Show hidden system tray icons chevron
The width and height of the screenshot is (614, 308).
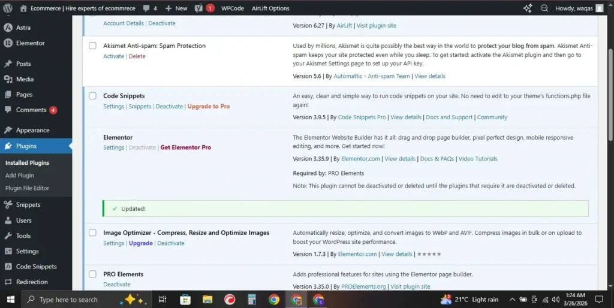(512, 300)
